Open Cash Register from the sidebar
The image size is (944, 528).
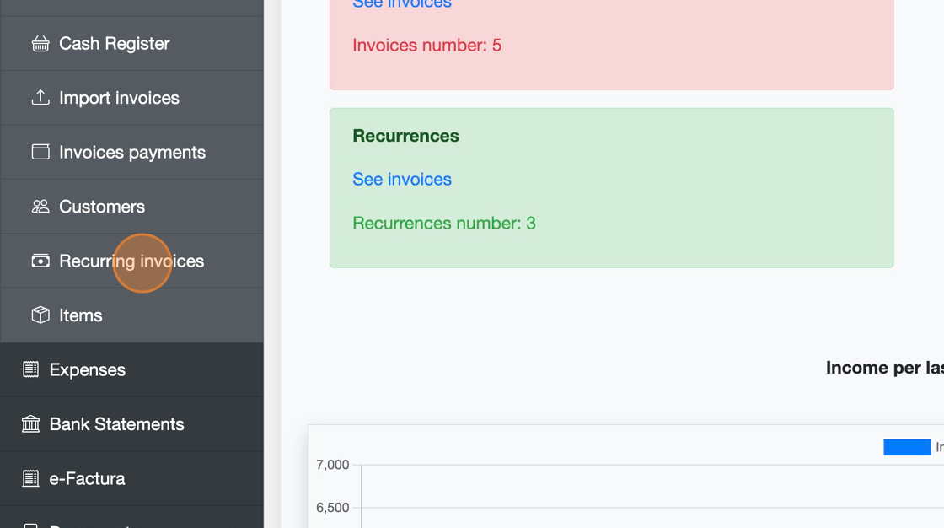click(x=114, y=44)
